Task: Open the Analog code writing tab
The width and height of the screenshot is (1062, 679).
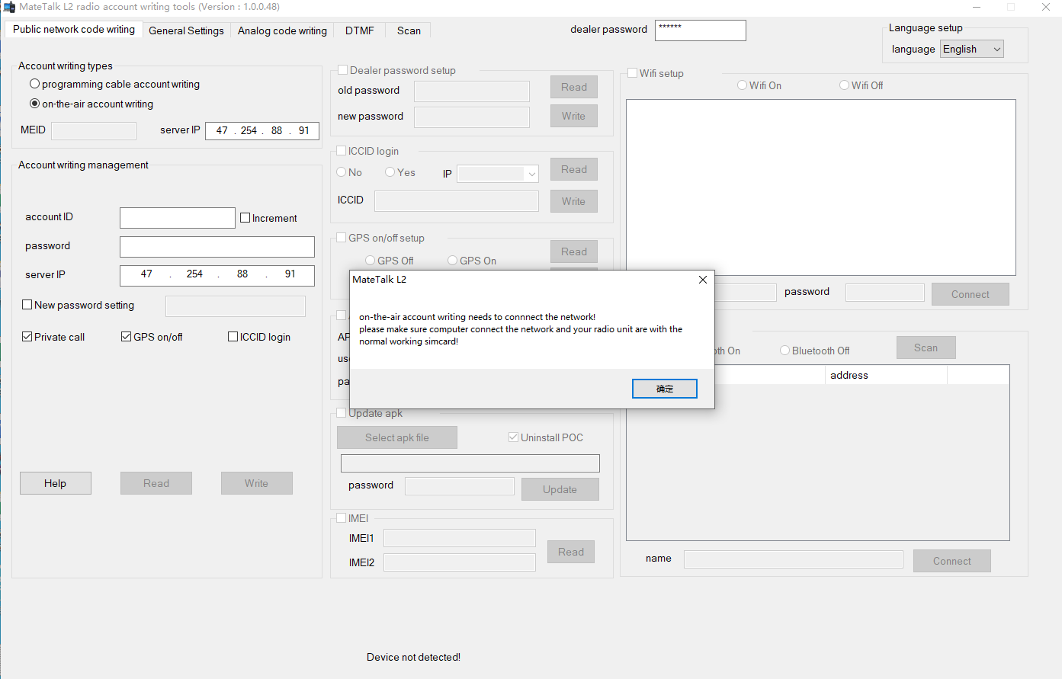Action: (x=282, y=30)
